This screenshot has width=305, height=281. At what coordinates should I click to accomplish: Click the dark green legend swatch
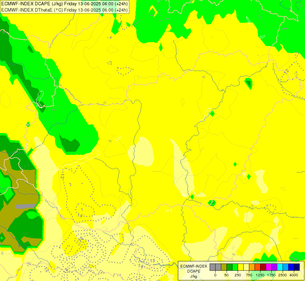[230, 267]
